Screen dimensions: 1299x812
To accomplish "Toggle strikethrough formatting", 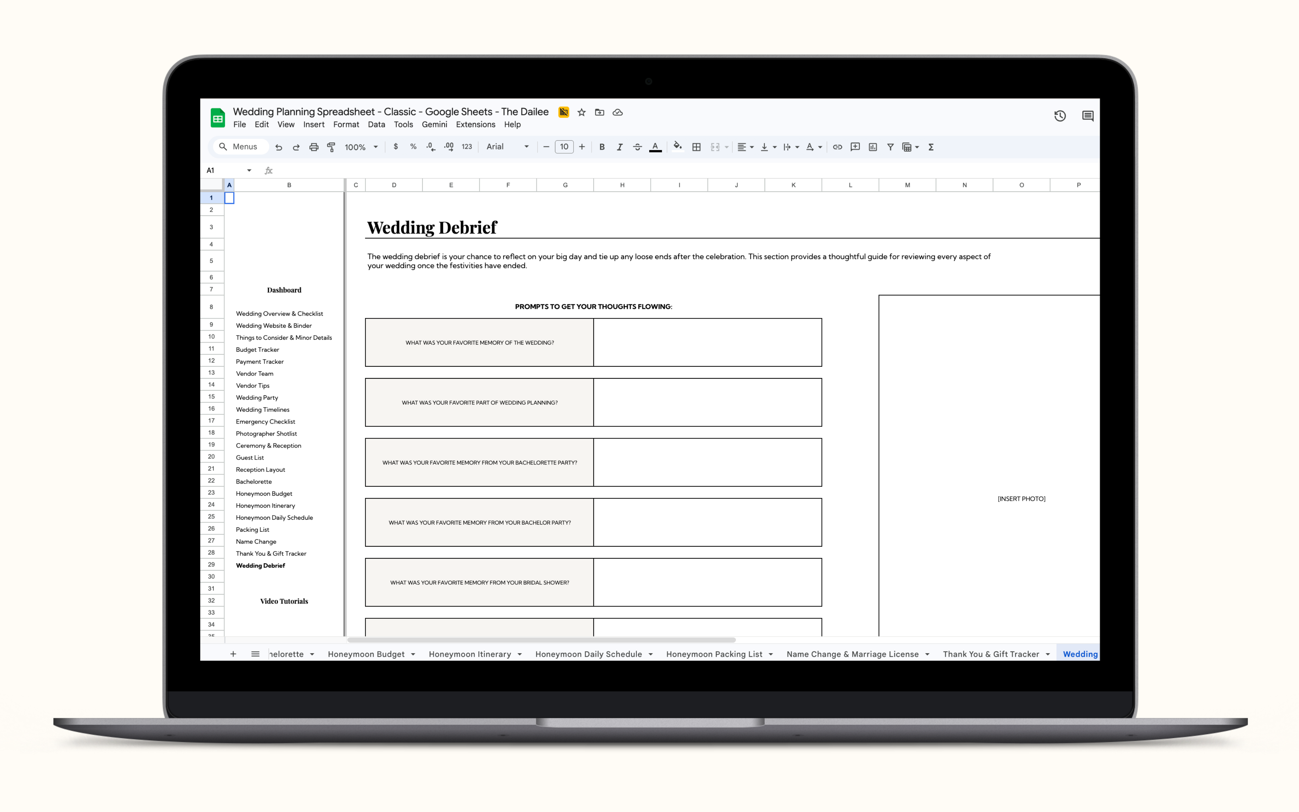I will (x=637, y=147).
